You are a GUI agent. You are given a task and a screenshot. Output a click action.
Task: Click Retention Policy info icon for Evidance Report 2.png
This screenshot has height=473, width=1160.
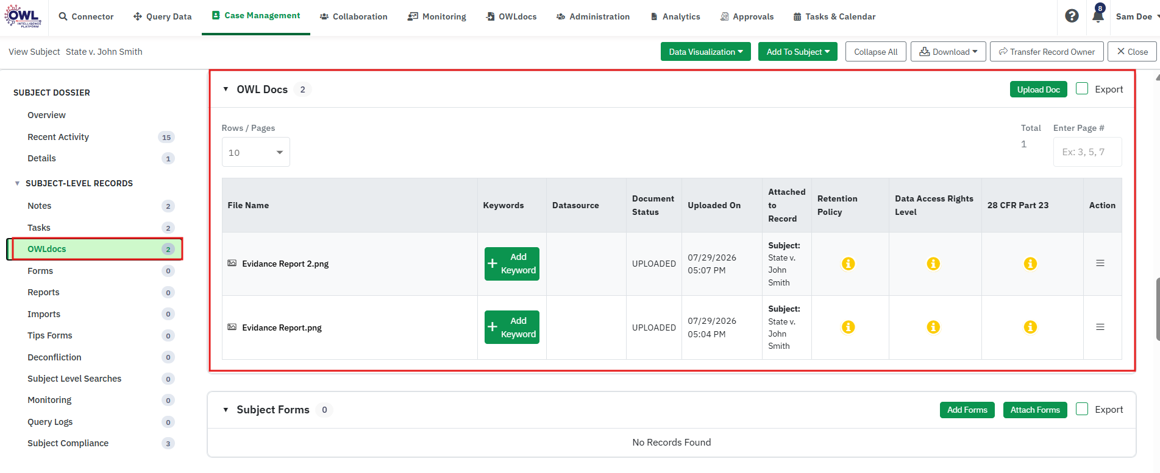(x=848, y=264)
